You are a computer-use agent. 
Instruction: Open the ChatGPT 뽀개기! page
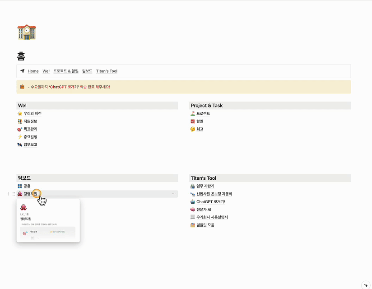(210, 202)
